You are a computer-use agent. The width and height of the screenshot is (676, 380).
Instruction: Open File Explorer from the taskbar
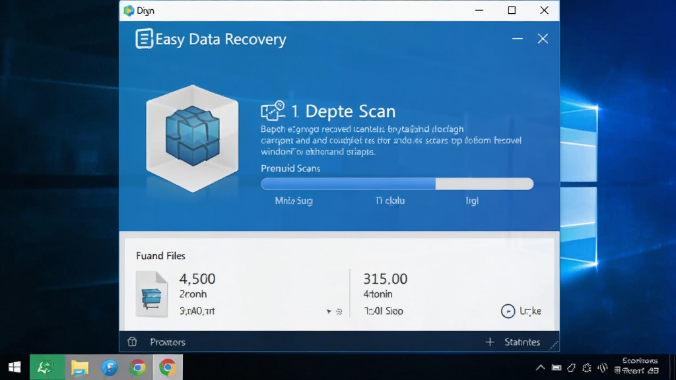80,367
